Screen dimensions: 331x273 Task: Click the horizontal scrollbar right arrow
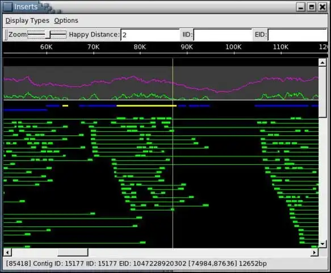(x=315, y=253)
